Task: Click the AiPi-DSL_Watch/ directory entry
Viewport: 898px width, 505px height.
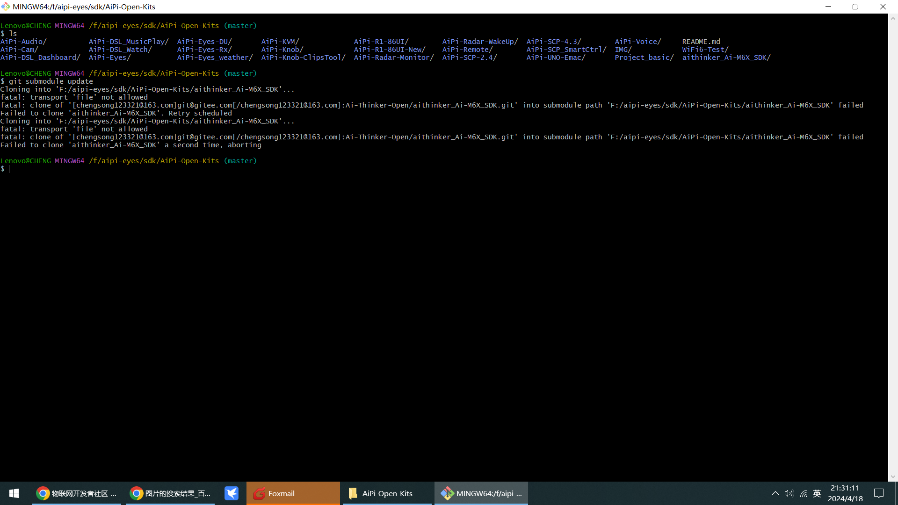Action: (120, 50)
